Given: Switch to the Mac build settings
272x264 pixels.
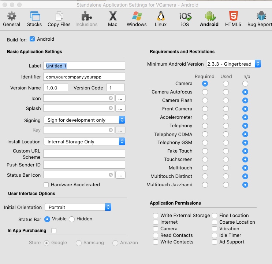Looking at the screenshot, I should (113, 19).
